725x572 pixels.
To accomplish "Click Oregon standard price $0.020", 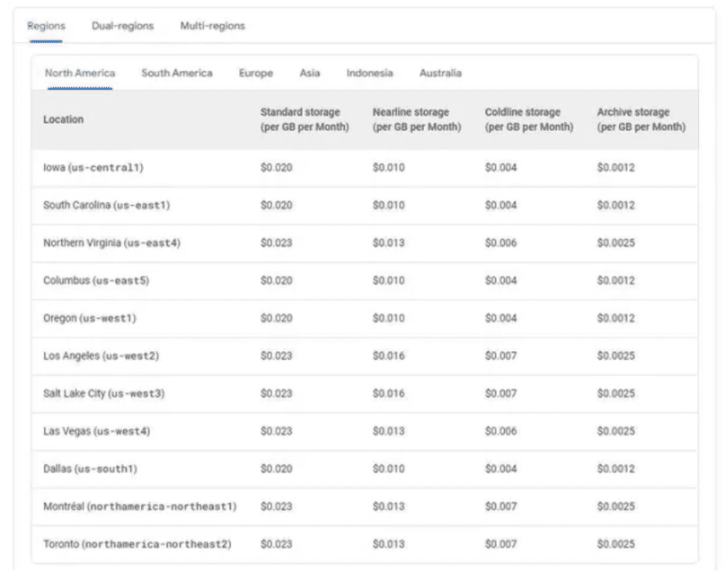I will coord(277,319).
